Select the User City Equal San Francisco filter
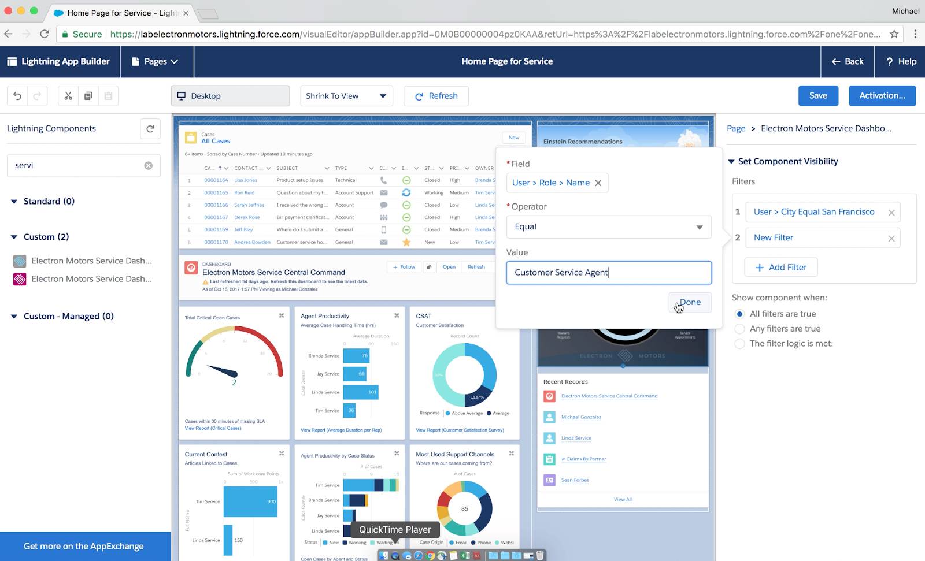 [x=814, y=212]
